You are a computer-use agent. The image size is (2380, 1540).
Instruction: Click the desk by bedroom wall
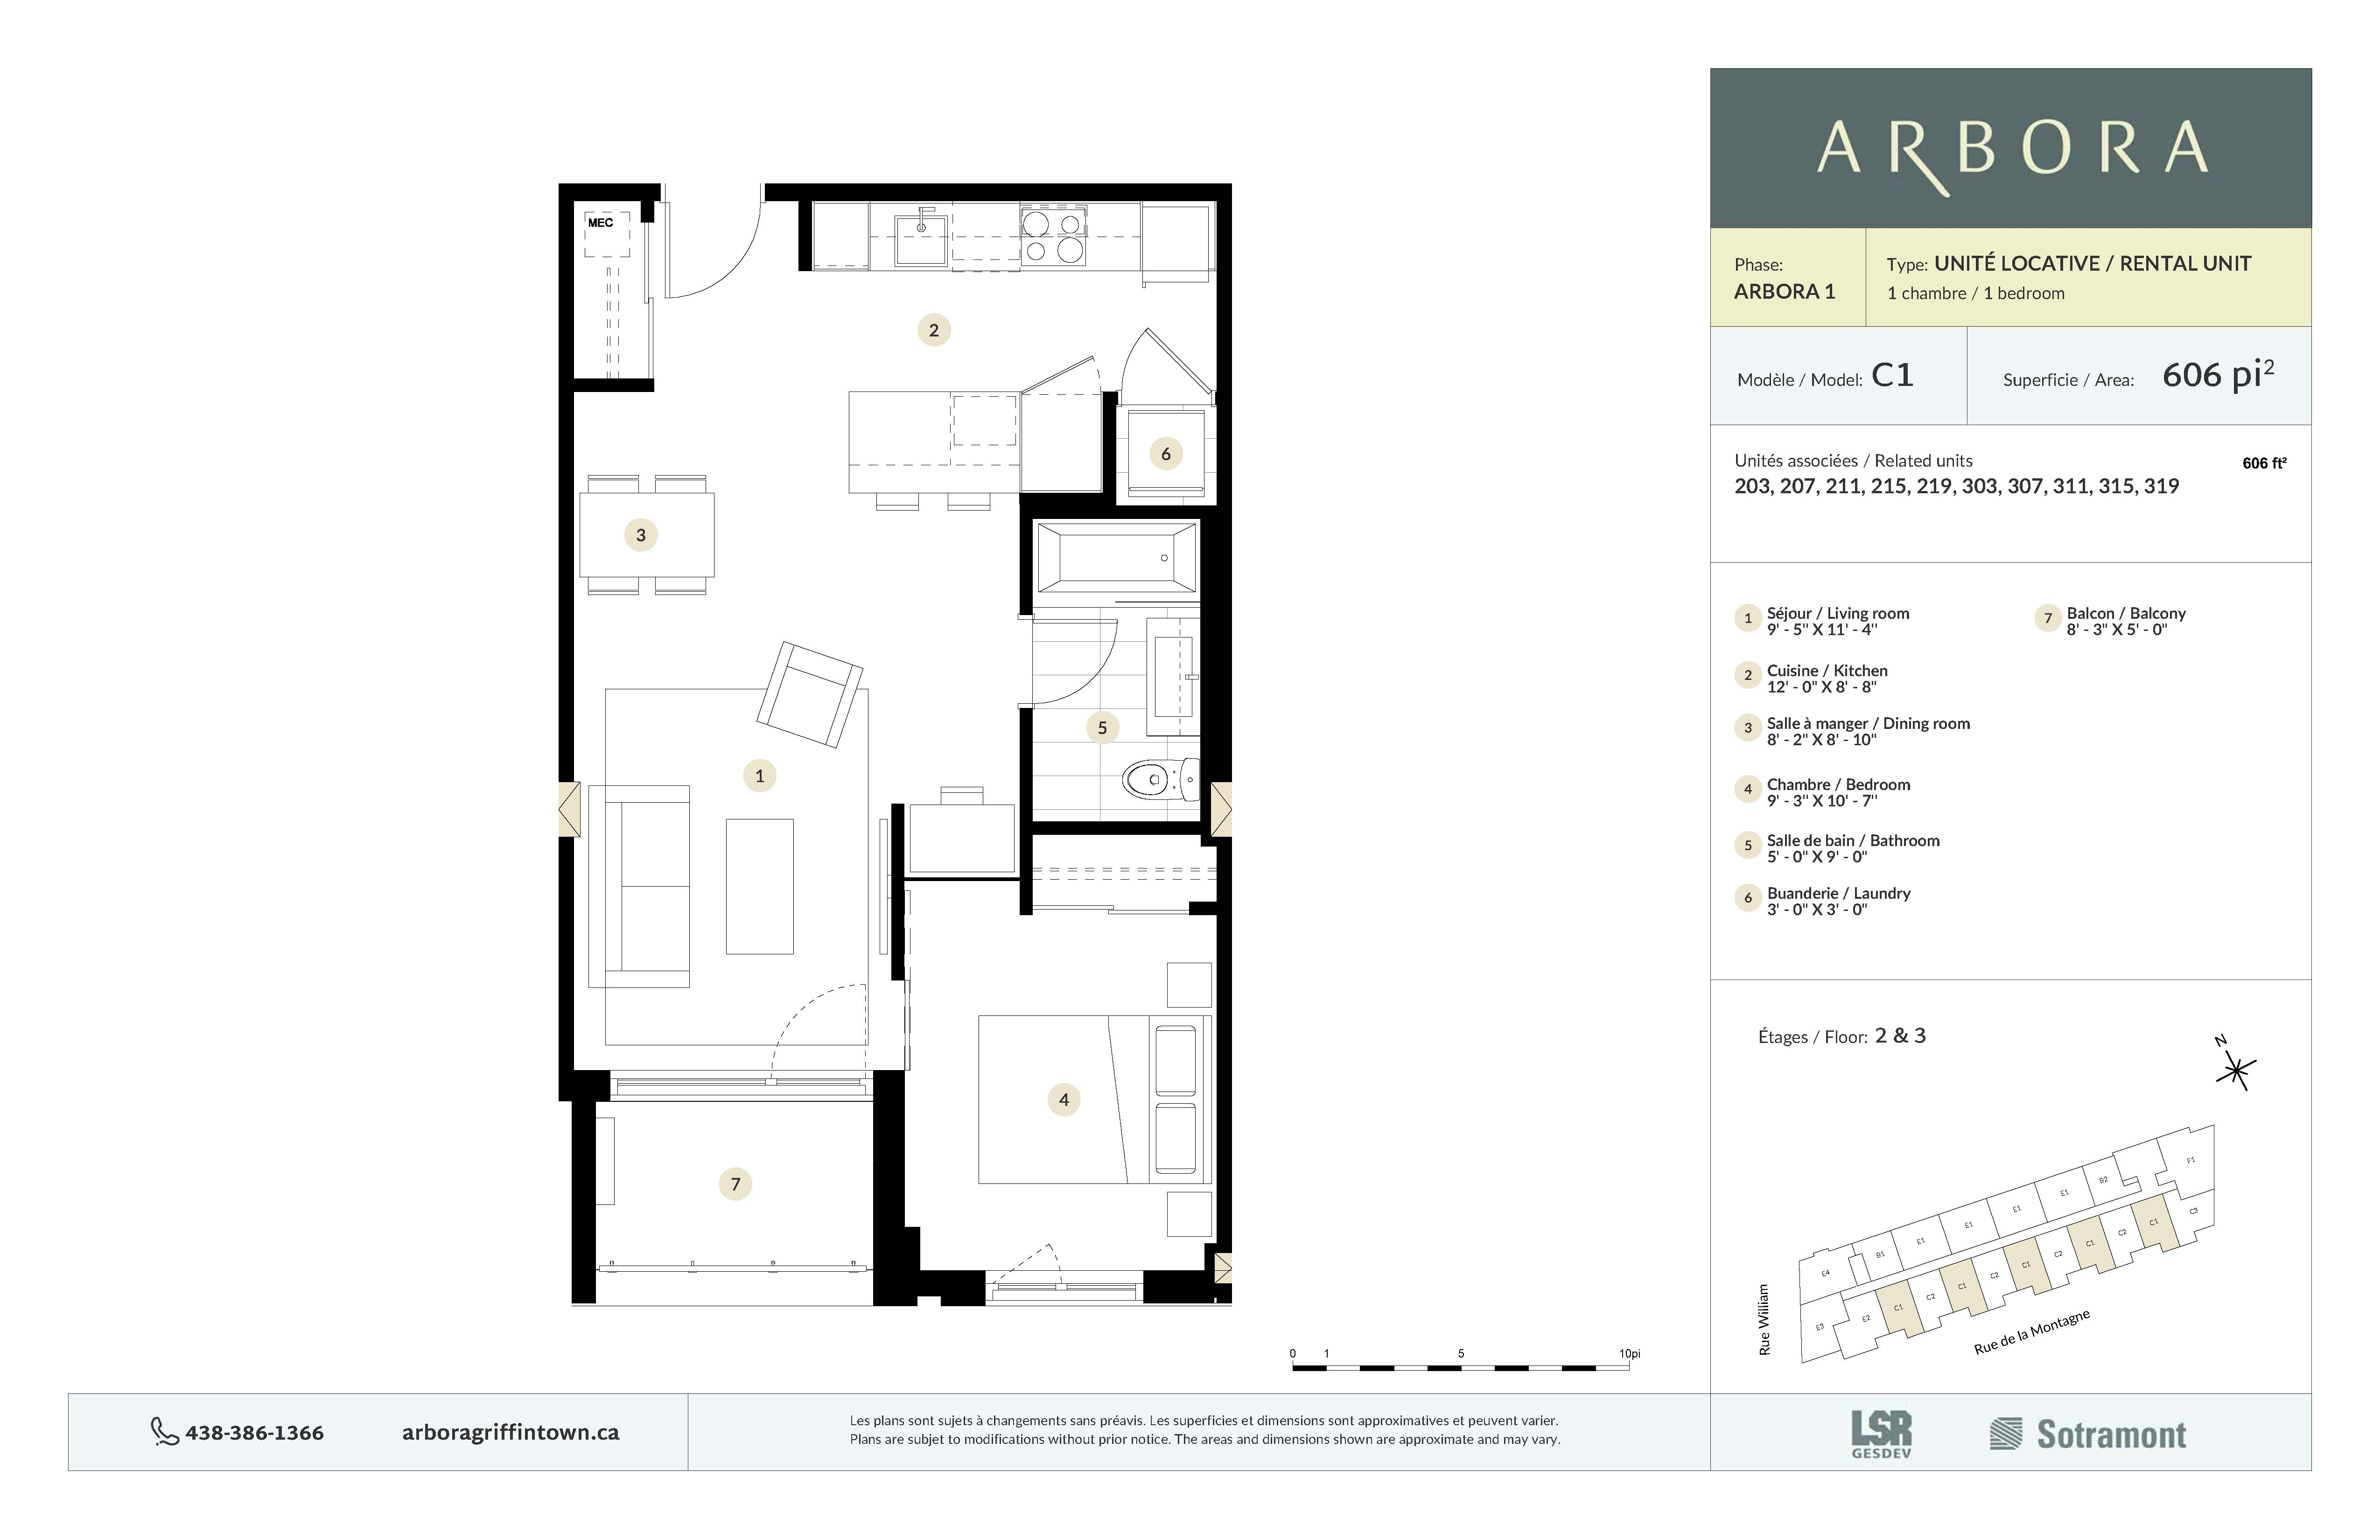pyautogui.click(x=962, y=838)
